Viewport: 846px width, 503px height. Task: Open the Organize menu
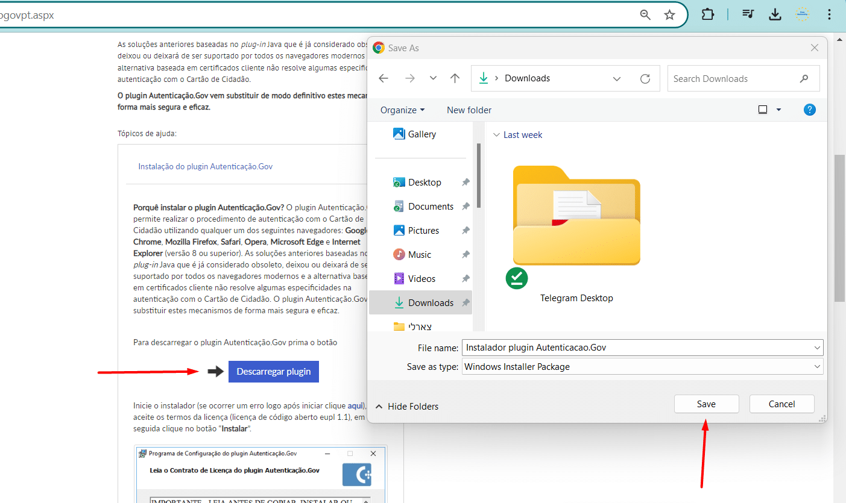(x=403, y=110)
